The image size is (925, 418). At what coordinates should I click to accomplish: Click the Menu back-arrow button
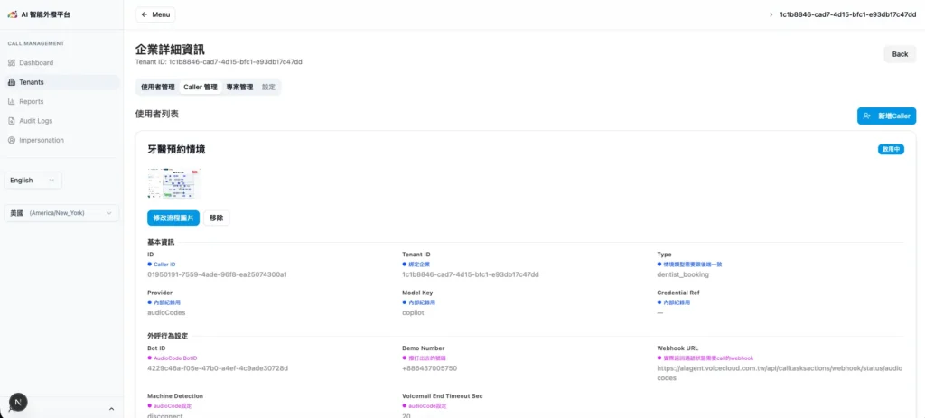click(x=155, y=14)
